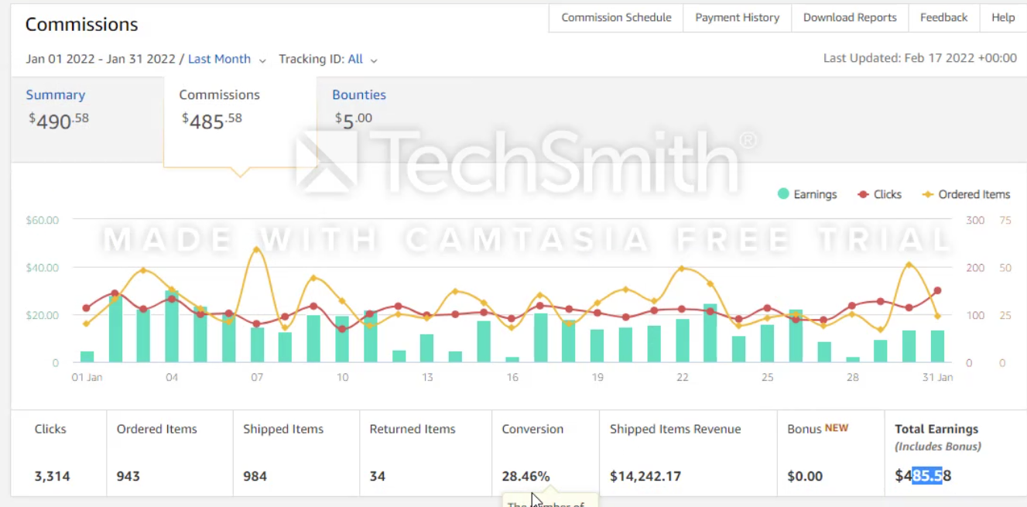This screenshot has width=1027, height=507.
Task: Click the red Clicks legend marker
Action: pyautogui.click(x=863, y=194)
